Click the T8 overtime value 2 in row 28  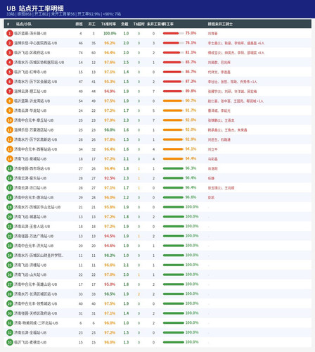(139, 294)
